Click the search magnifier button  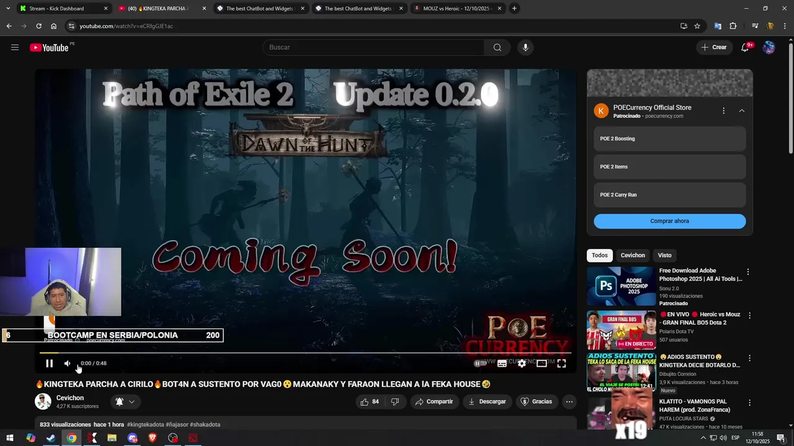(x=497, y=48)
